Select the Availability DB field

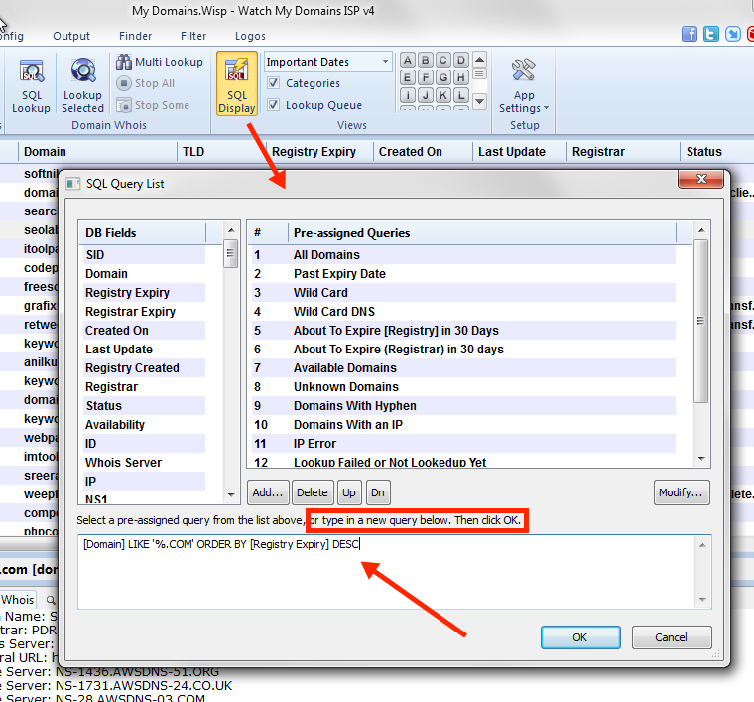[143, 425]
